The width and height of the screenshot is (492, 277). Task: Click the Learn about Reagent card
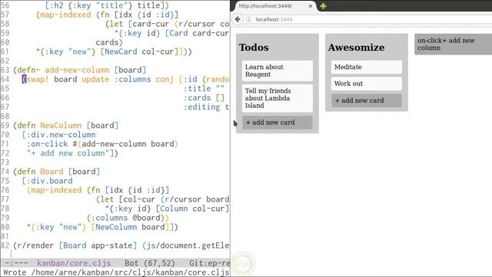(x=278, y=71)
